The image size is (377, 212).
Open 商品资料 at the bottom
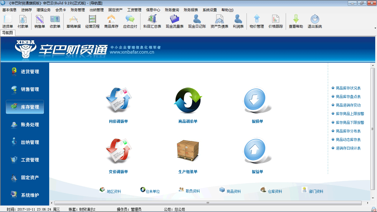pyautogui.click(x=230, y=191)
